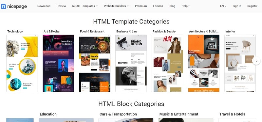Screen dimensions: 262x122
Task: Open the Art & Design category title
Action: coord(52,31)
